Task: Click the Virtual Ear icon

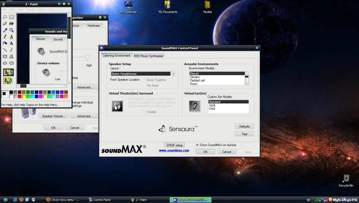Action: pyautogui.click(x=194, y=106)
